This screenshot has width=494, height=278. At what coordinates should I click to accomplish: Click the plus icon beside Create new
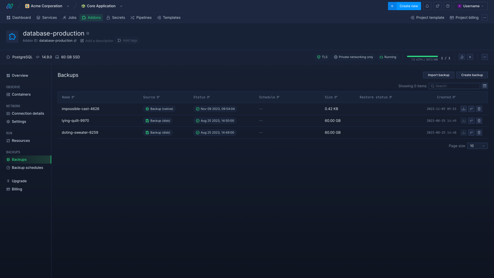(x=392, y=6)
